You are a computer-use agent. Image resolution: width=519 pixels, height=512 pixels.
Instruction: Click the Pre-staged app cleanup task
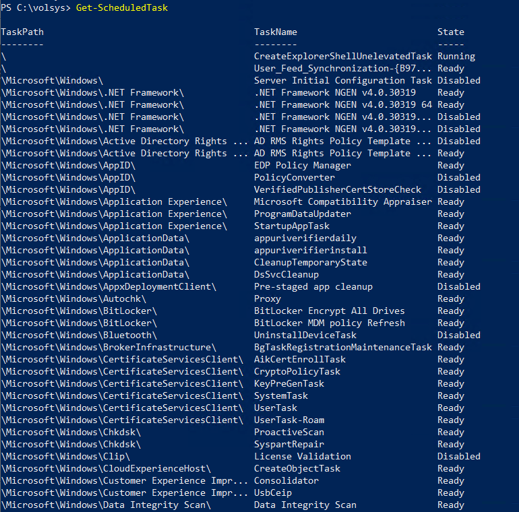(x=313, y=286)
